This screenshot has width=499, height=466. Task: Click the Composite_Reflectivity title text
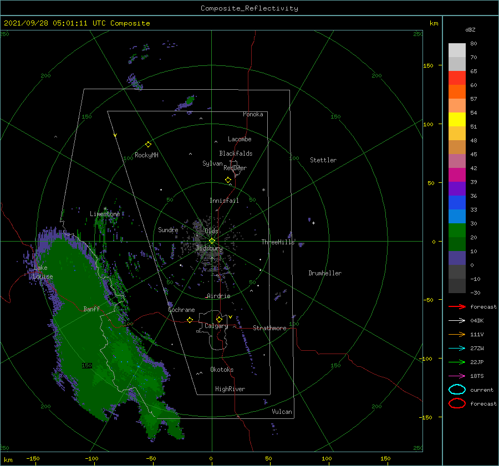click(x=249, y=8)
